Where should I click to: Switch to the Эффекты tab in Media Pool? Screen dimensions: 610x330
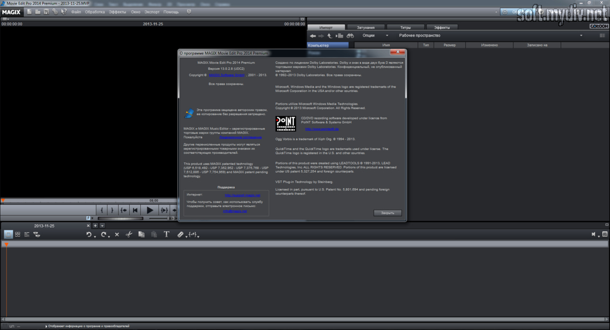coord(442,28)
